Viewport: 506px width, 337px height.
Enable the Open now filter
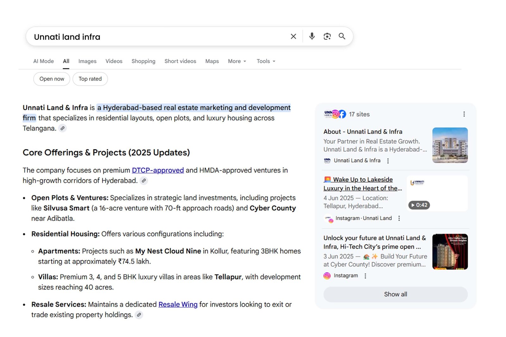[52, 79]
